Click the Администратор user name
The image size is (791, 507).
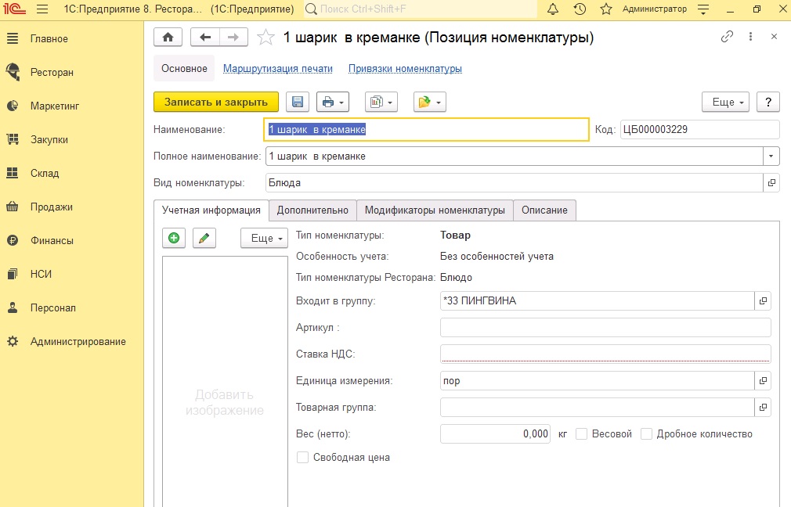pos(654,9)
